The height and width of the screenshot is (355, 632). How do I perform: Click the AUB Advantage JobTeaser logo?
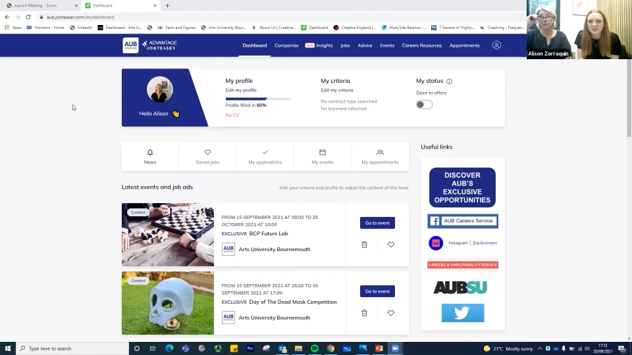click(x=150, y=45)
